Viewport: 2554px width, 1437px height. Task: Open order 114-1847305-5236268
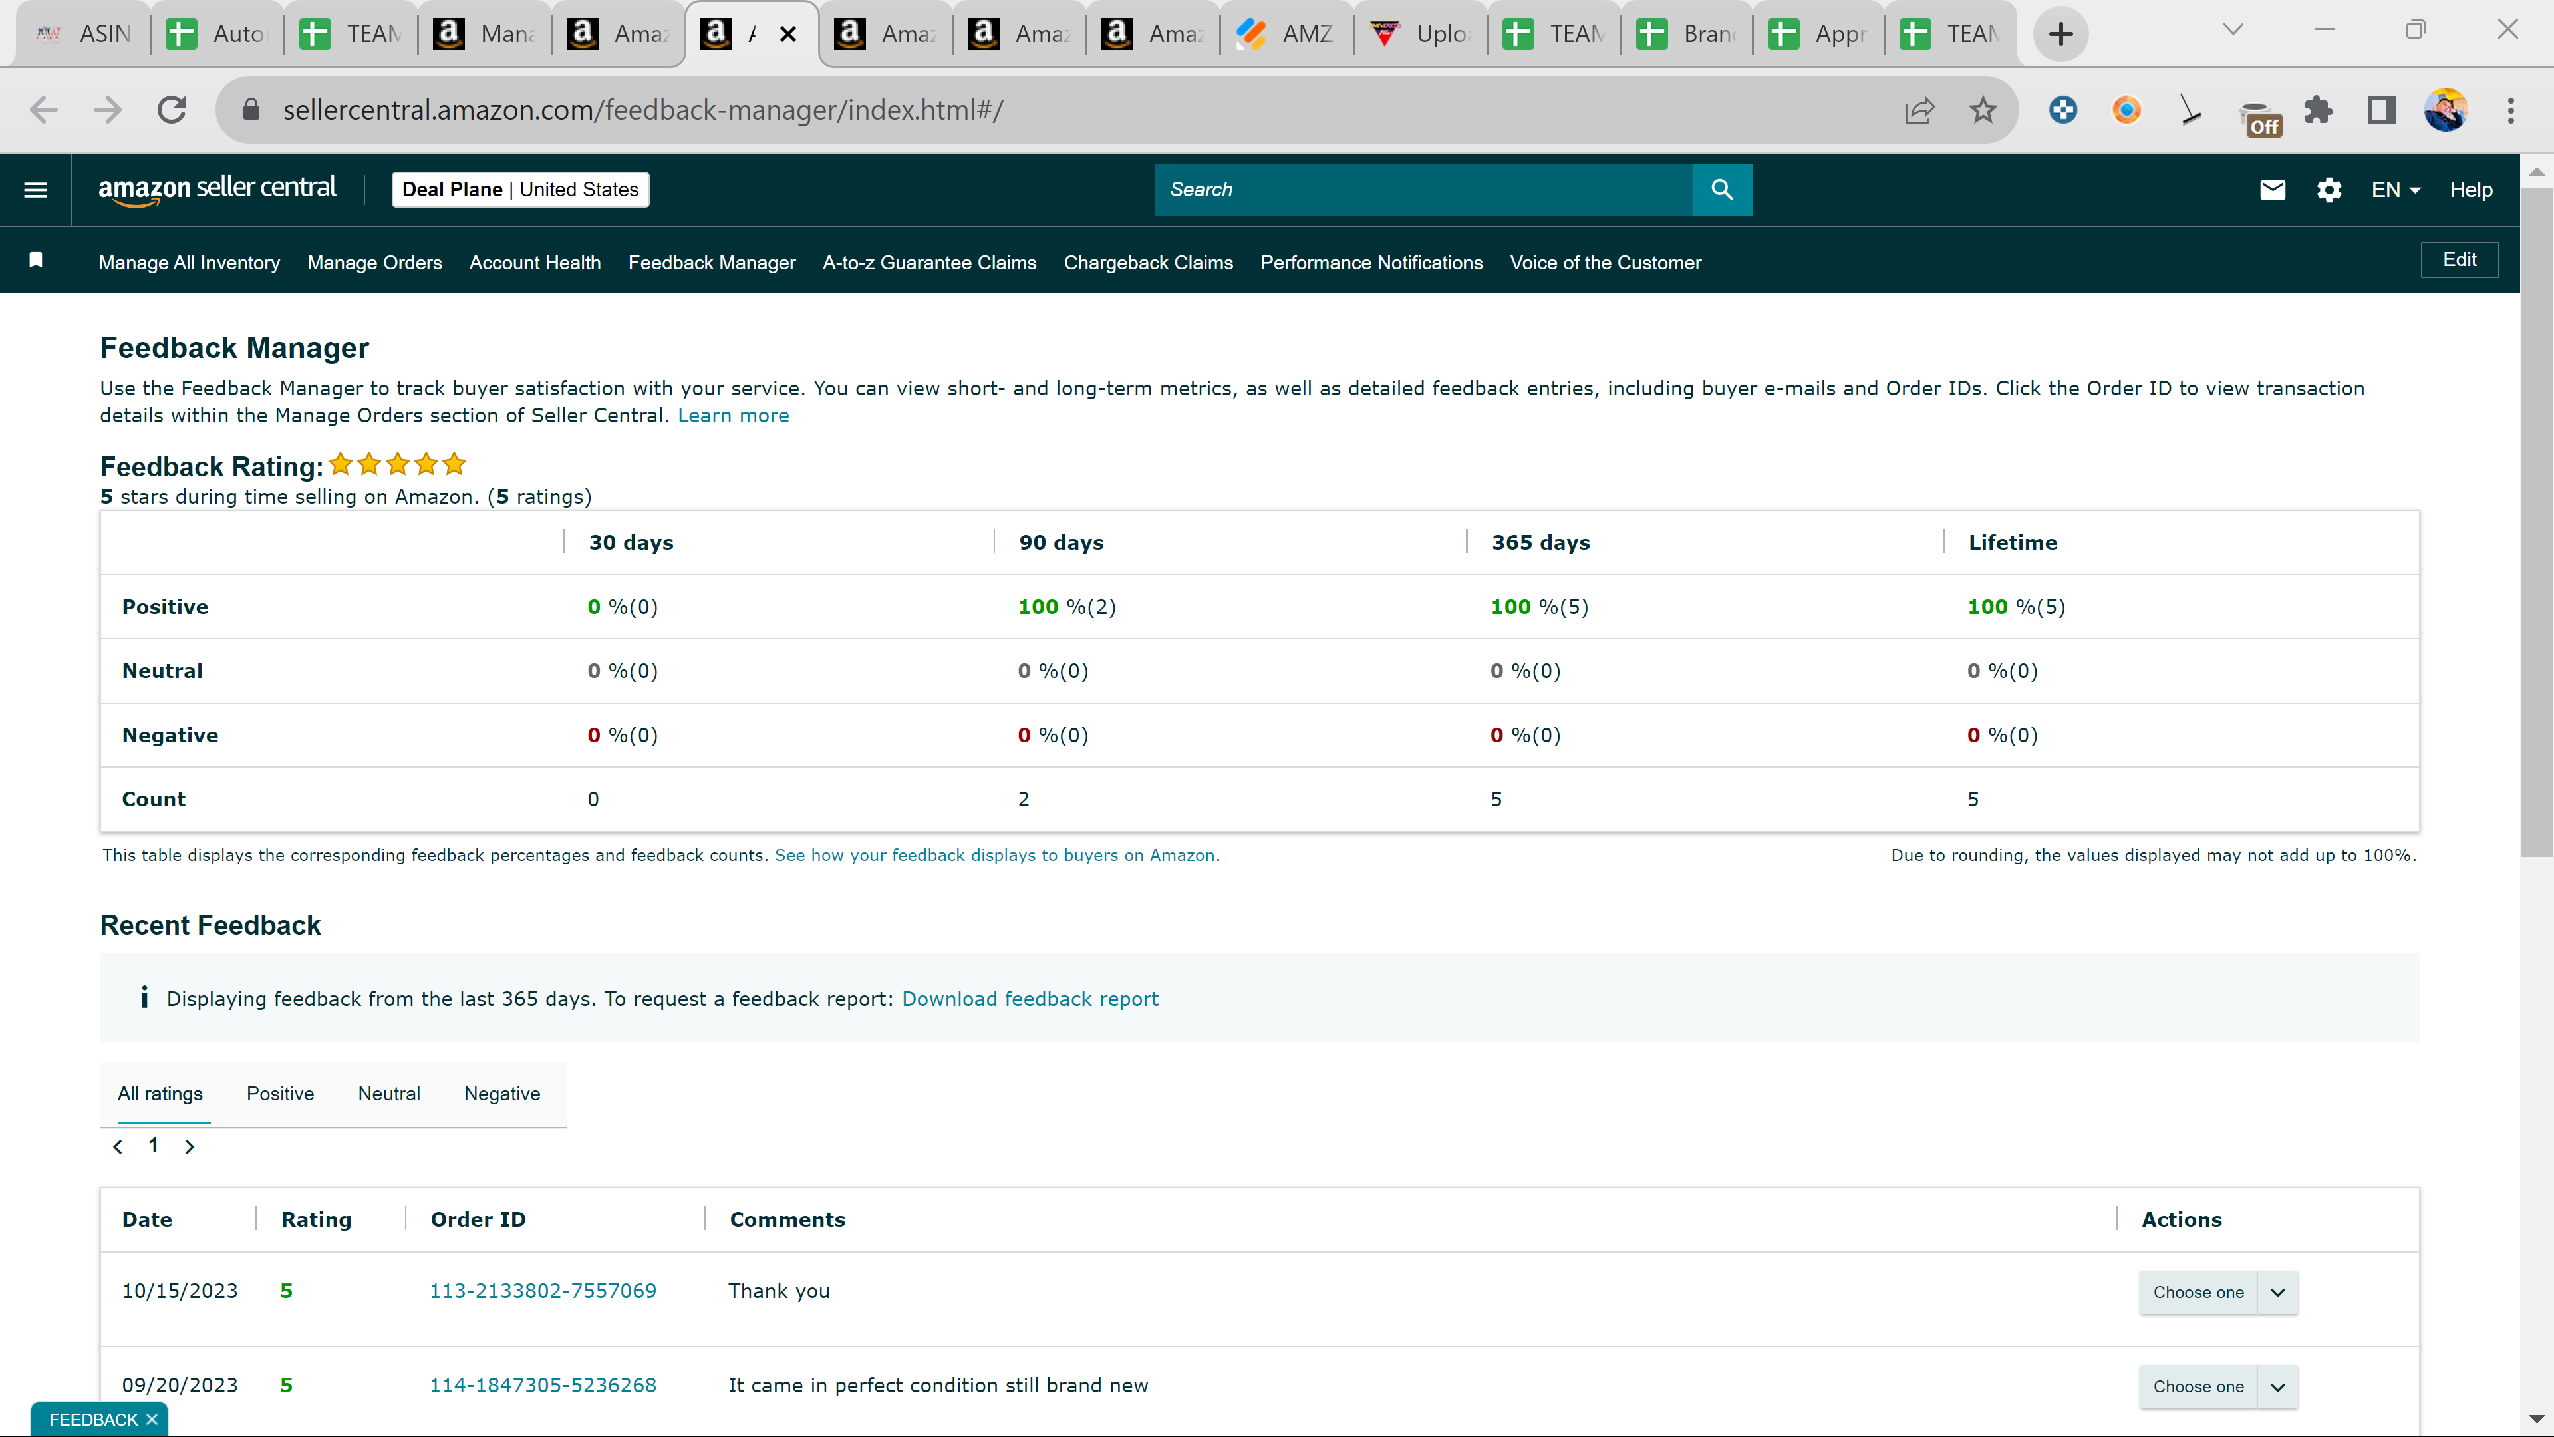point(543,1385)
